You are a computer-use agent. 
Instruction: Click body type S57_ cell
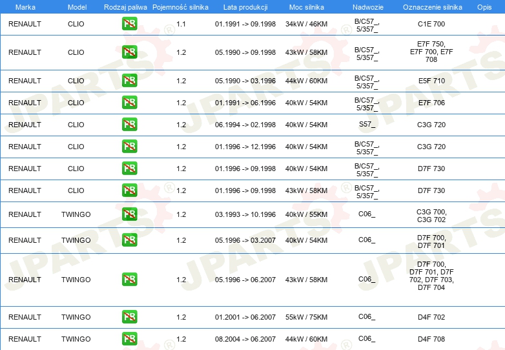367,124
